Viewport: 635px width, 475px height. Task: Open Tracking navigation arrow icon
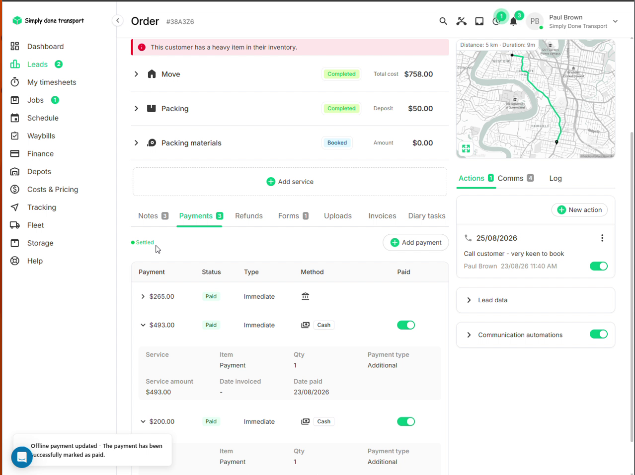pos(15,207)
